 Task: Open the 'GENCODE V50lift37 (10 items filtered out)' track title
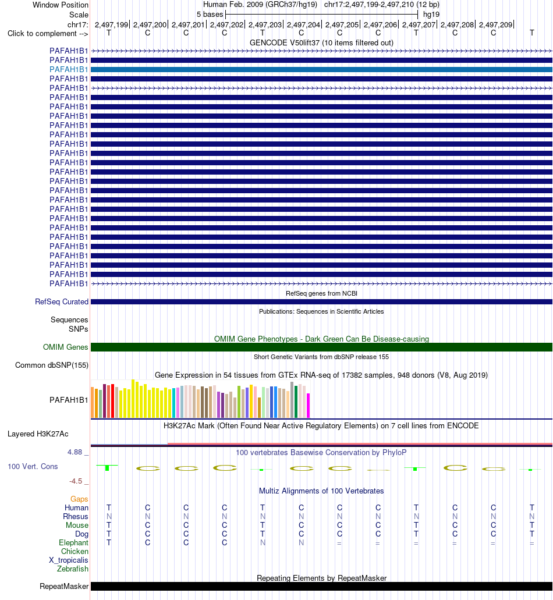[x=321, y=43]
